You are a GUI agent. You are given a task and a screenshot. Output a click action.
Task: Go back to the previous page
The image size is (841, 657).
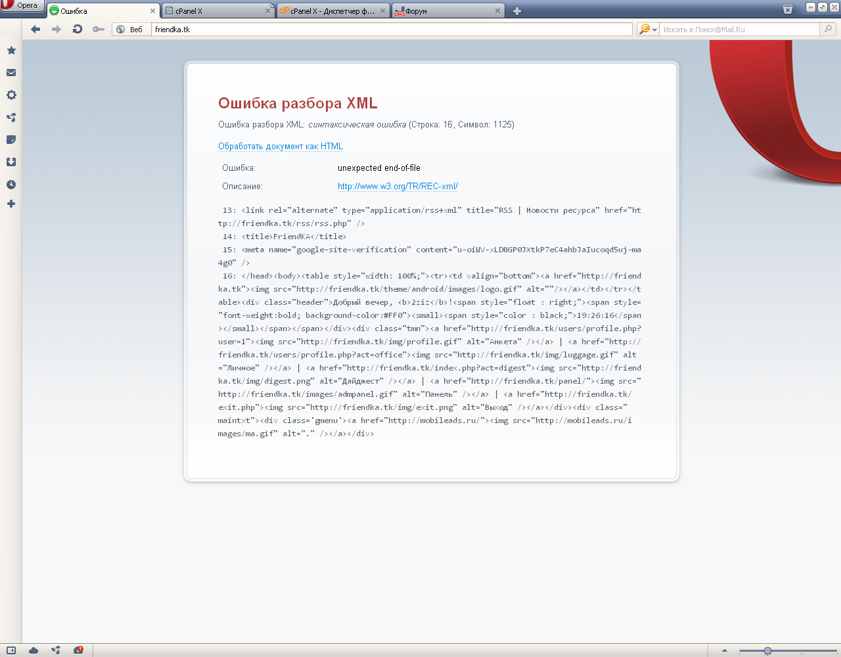tap(35, 29)
